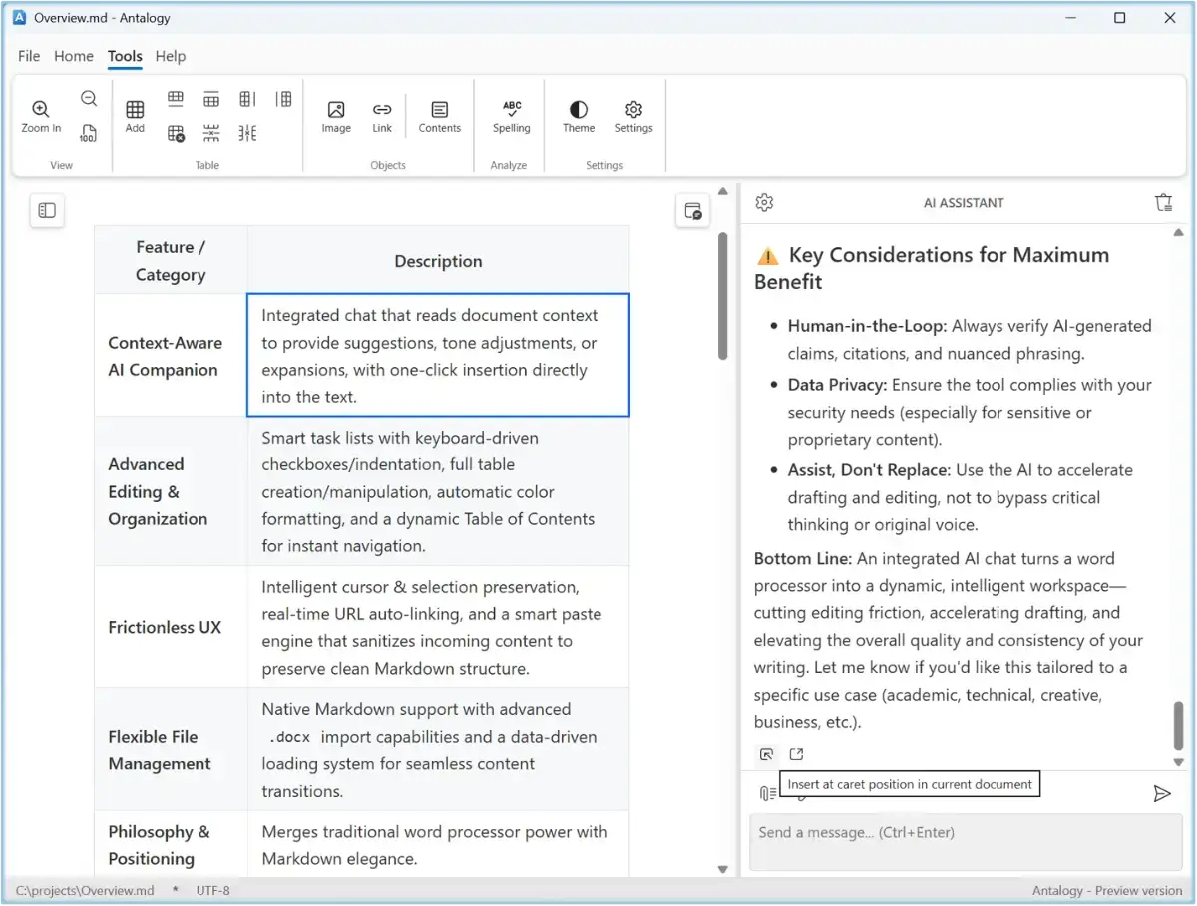Click the Key Considerations heading
The width and height of the screenshot is (1197, 906).
coord(933,268)
